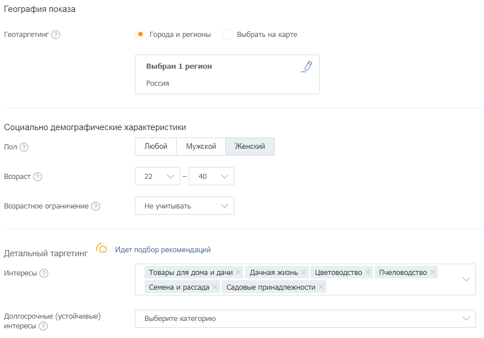Screen dimensions: 484x338
Task: Remove the Пчеловодство interest tag
Action: [x=433, y=272]
